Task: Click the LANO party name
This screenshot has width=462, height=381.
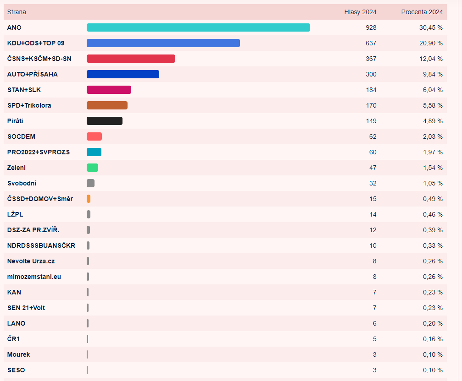Action: (16, 324)
